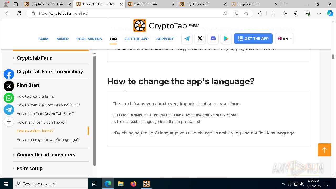This screenshot has height=189, width=336.
Task: Show hidden system tray icons
Action: click(283, 184)
